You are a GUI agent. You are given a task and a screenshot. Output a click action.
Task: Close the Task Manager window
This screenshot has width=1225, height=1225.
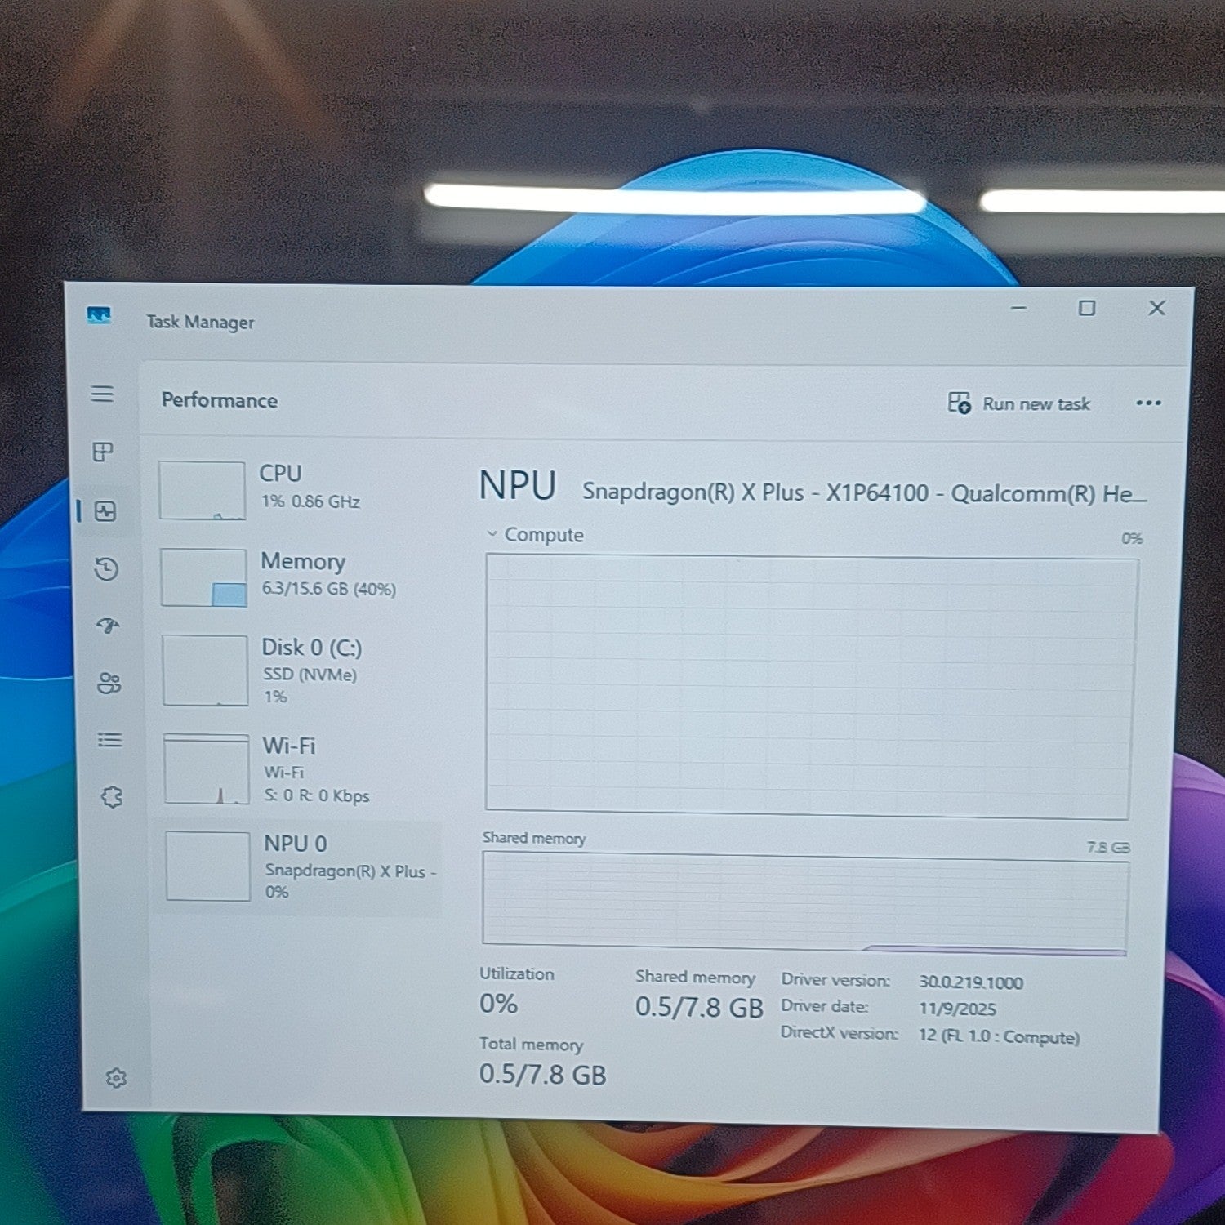(x=1157, y=308)
